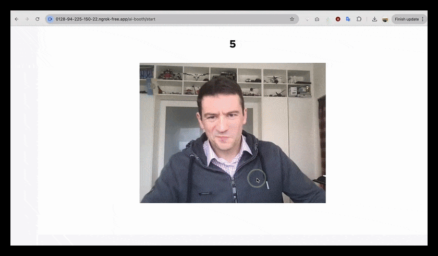Open camera site permissions icon in address bar
The height and width of the screenshot is (256, 438).
[50, 19]
